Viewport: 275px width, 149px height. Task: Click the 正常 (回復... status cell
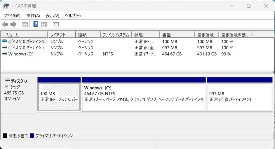tap(145, 48)
